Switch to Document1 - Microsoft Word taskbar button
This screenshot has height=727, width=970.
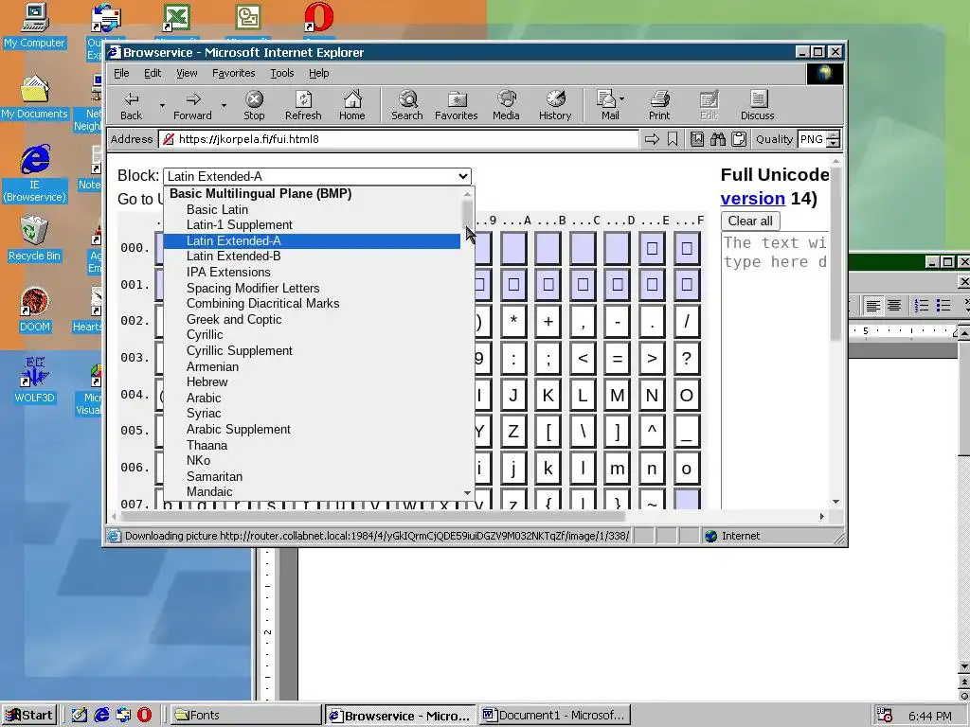point(555,716)
